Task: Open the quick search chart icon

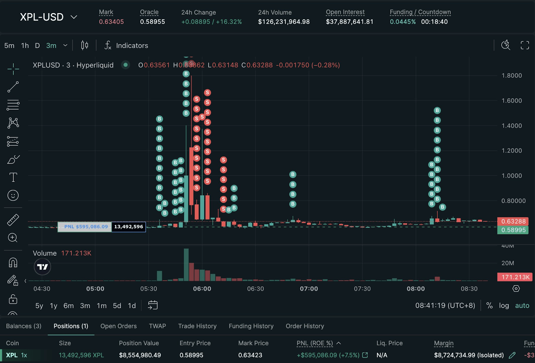Action: [x=506, y=45]
